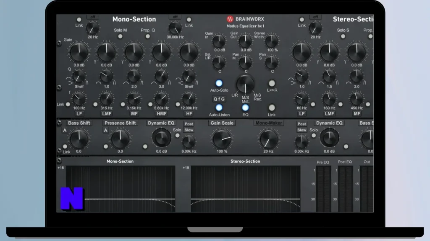Click the Stereo-Section LF band button
This screenshot has height=241, width=430.
(x=302, y=114)
